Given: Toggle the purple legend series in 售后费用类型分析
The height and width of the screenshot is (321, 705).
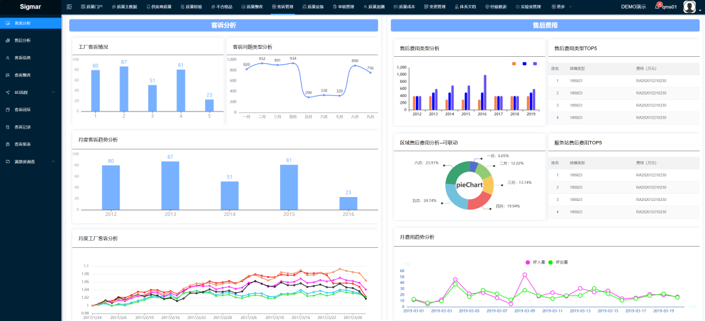Looking at the screenshot, I should [x=535, y=64].
